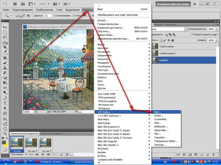Select the Crop tool in toolbox
Screen dimensions: 221x165
[5, 47]
